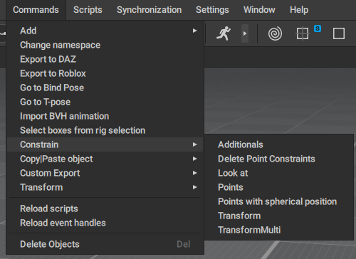The width and height of the screenshot is (356, 259).
Task: Choose TransformMulti constraint
Action: click(279, 230)
